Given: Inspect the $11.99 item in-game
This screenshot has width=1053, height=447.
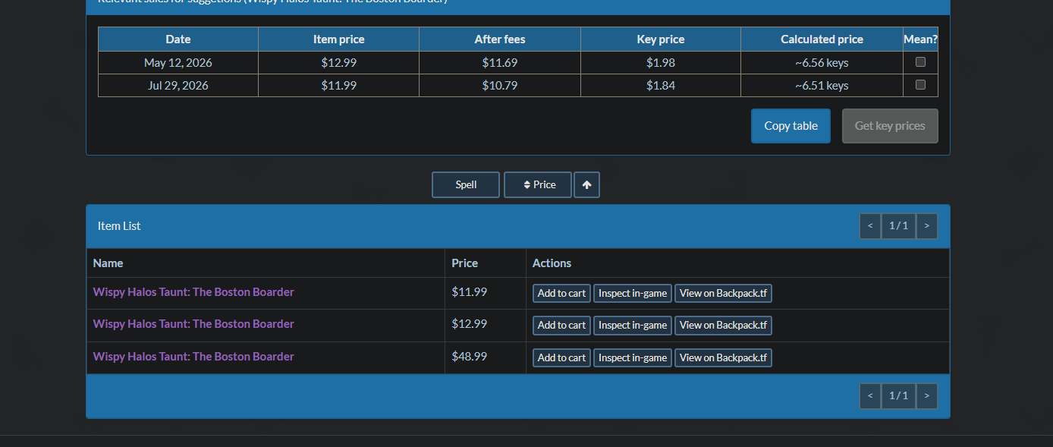Looking at the screenshot, I should [633, 293].
